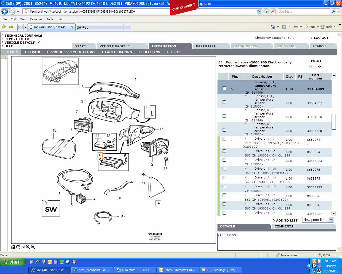Viewport: 342px width, 274px height.
Task: Open the address bar URL dropdown
Action: click(259, 11)
